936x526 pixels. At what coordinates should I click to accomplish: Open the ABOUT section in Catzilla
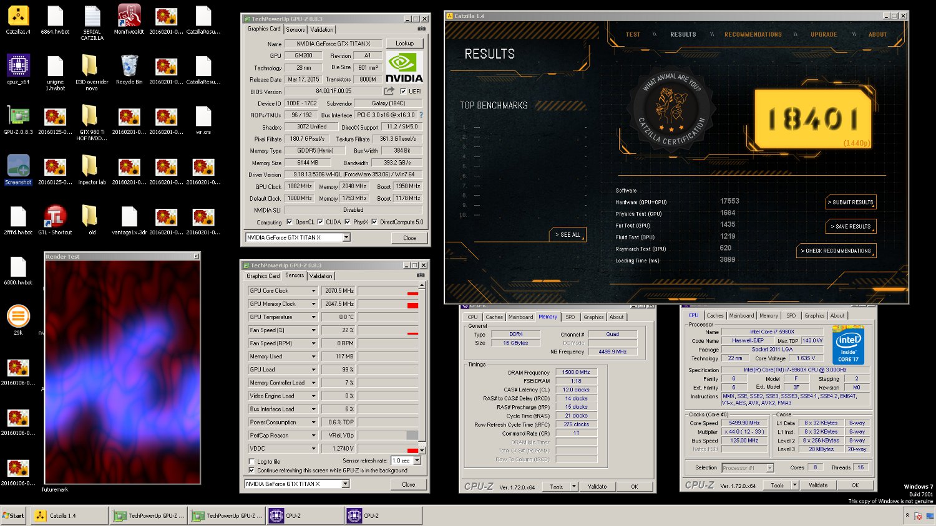[877, 34]
